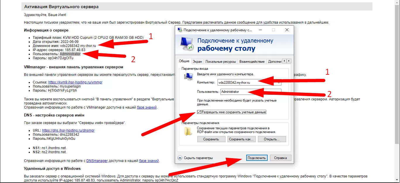Viewport: 400px width, 183px height.
Task: Click the Открыть... button
Action: coord(272,139)
